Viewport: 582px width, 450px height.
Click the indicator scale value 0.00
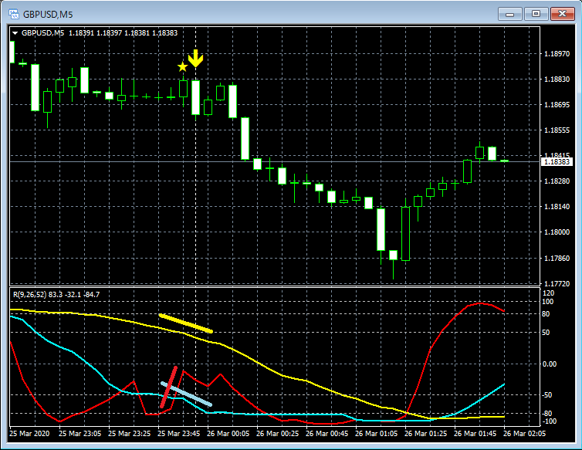point(550,364)
